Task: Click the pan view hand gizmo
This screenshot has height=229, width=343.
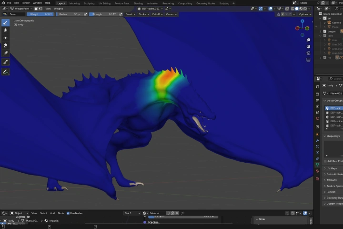Action: point(308,47)
